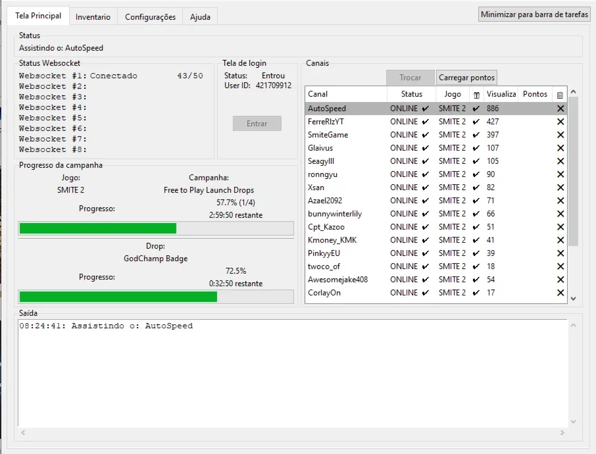This screenshot has height=454, width=596.
Task: Click the X icon beside the Xsan row
Action: point(560,188)
